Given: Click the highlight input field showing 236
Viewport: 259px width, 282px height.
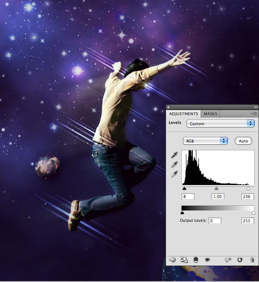Looking at the screenshot, I should 247,196.
